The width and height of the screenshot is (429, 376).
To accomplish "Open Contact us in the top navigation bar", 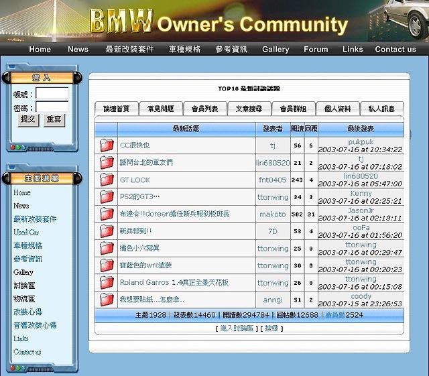I will [395, 49].
